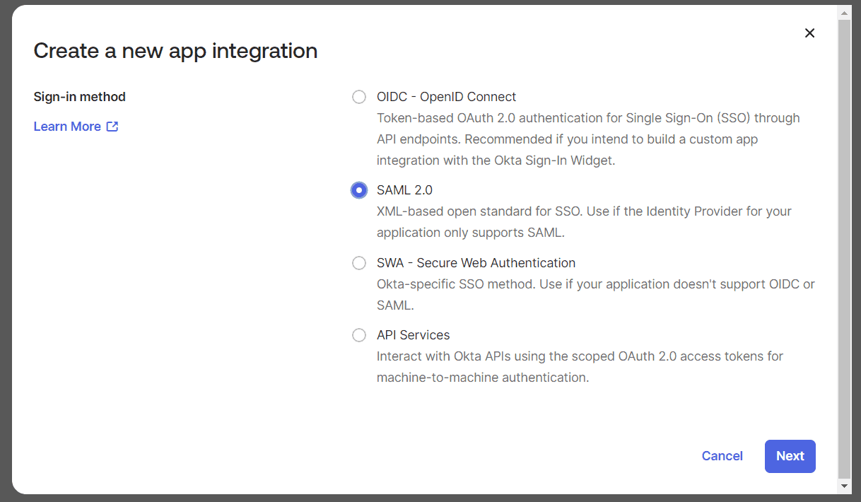Click the Cancel link
Image resolution: width=861 pixels, height=502 pixels.
[x=722, y=456]
